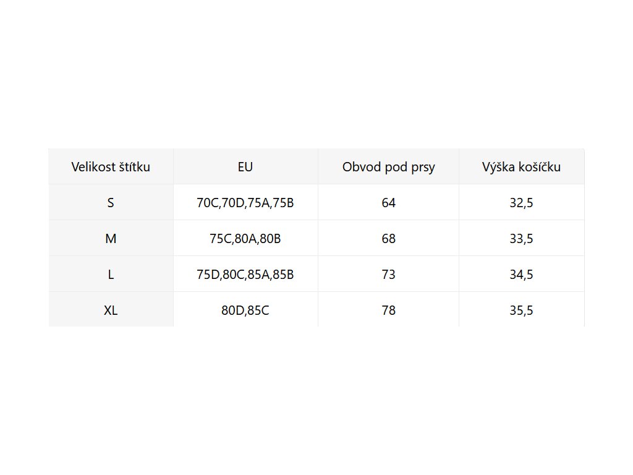
Task: Click the cup height value '34,5'
Action: 521,274
